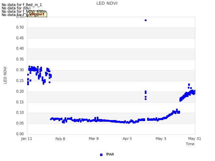Click the fPAR legend label
Viewport: 215px width, 161px height.
point(110,154)
